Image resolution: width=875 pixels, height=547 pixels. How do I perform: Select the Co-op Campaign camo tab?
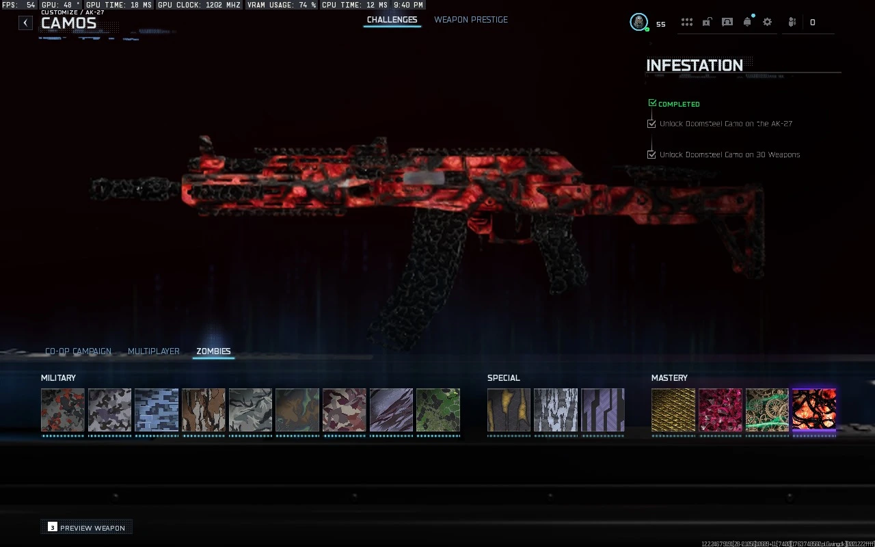pos(78,351)
